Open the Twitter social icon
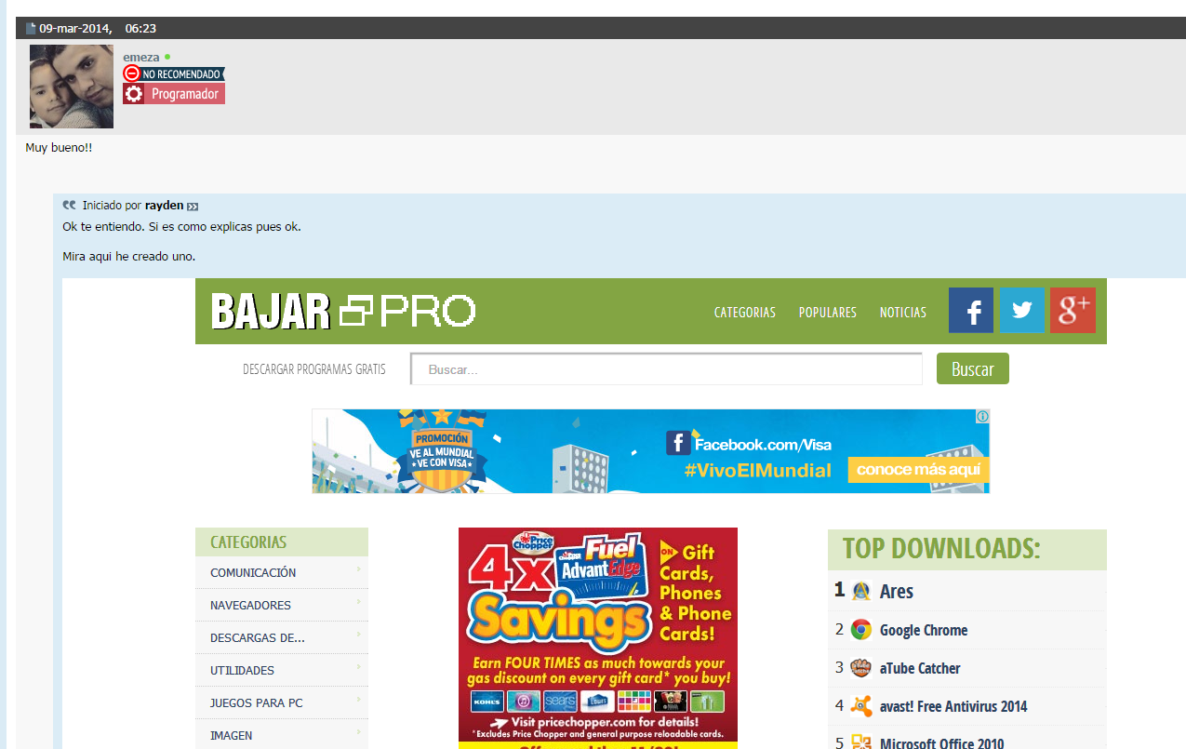1186x749 pixels. point(1022,310)
